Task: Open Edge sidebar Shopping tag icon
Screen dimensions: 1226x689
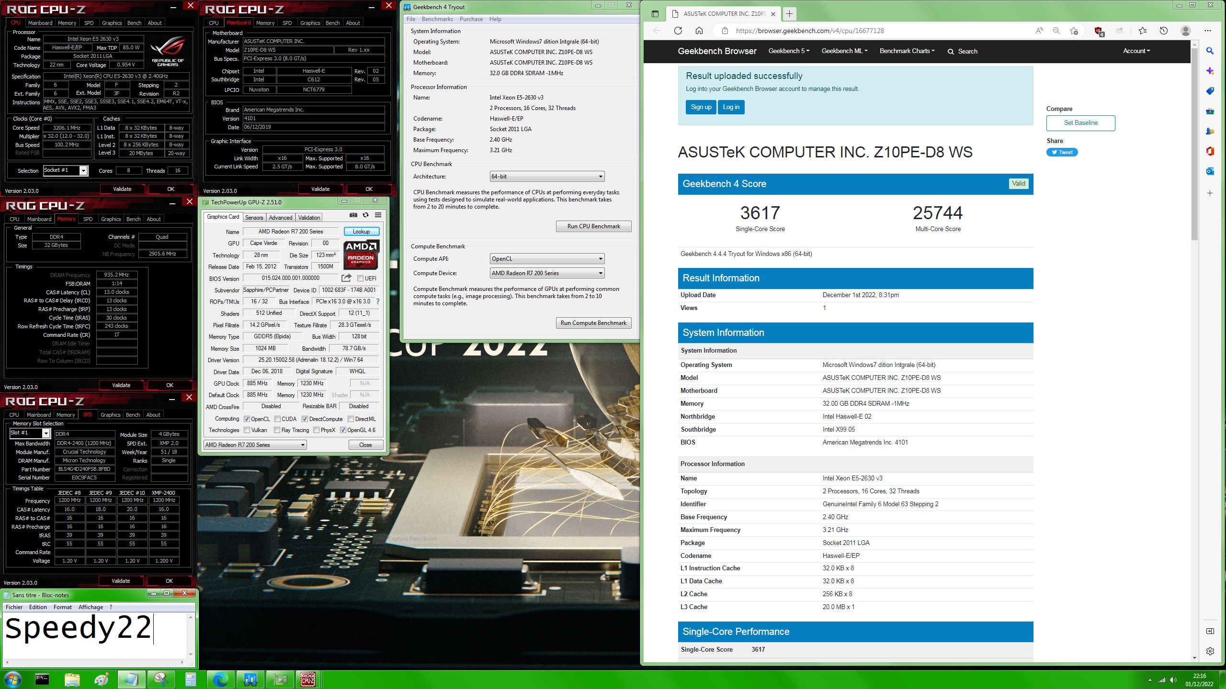Action: (x=1210, y=91)
